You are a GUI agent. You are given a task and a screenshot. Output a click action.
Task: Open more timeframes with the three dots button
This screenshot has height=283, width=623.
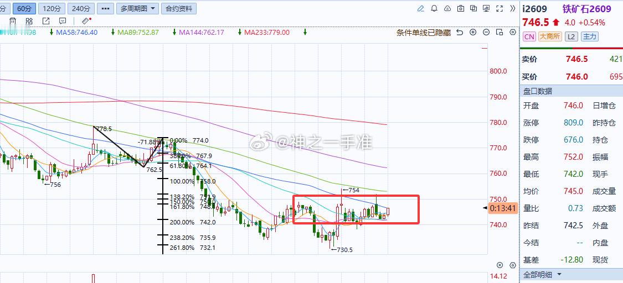click(x=105, y=8)
